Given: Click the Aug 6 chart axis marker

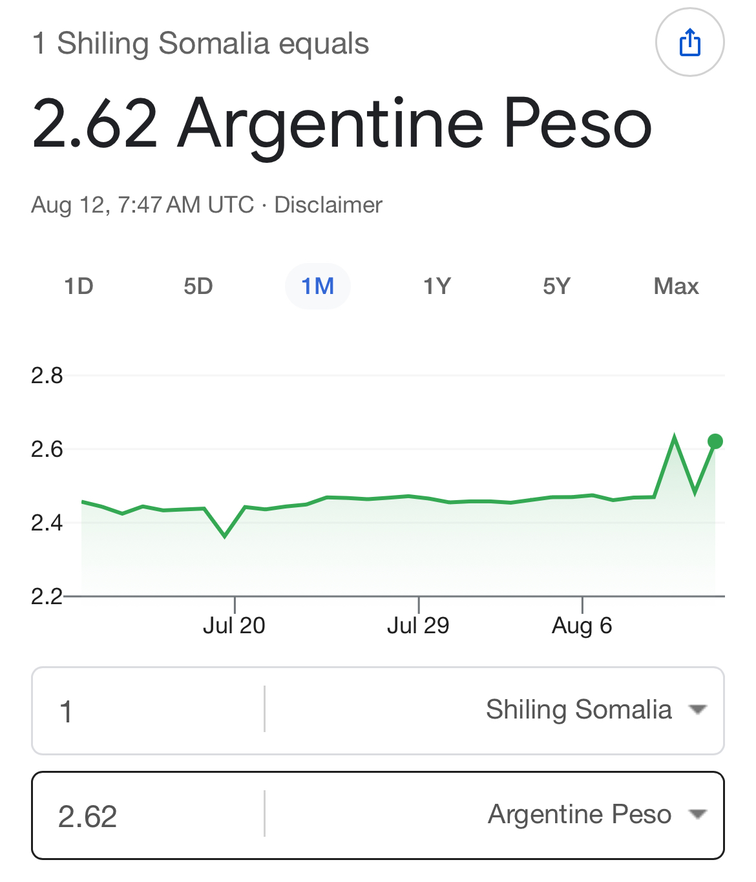Looking at the screenshot, I should pos(582,625).
